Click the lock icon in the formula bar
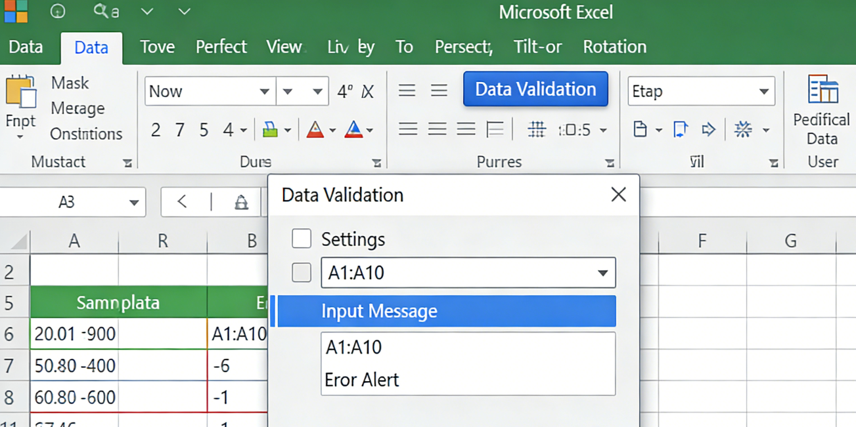The height and width of the screenshot is (427, 856). pyautogui.click(x=241, y=203)
